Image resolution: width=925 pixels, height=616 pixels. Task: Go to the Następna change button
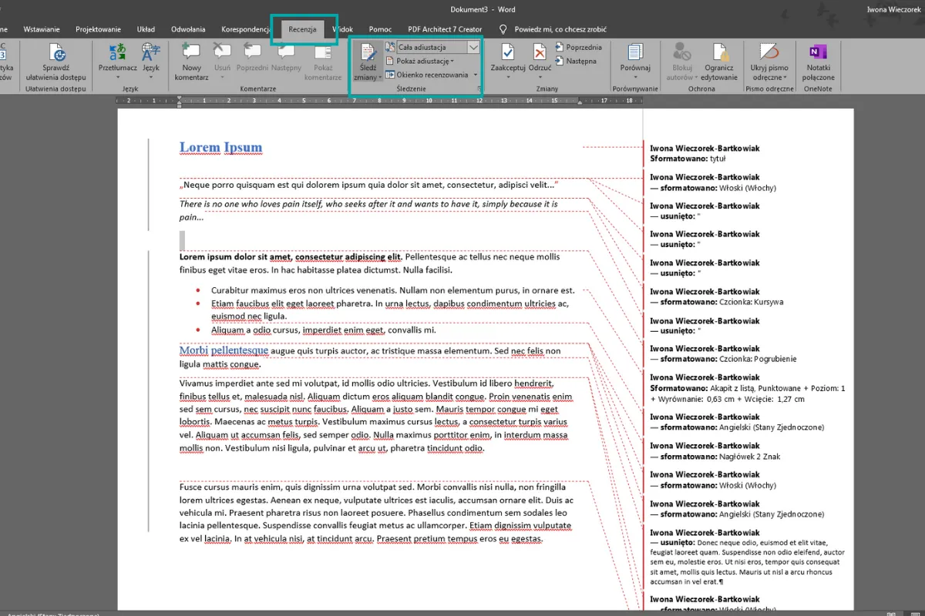(x=580, y=61)
